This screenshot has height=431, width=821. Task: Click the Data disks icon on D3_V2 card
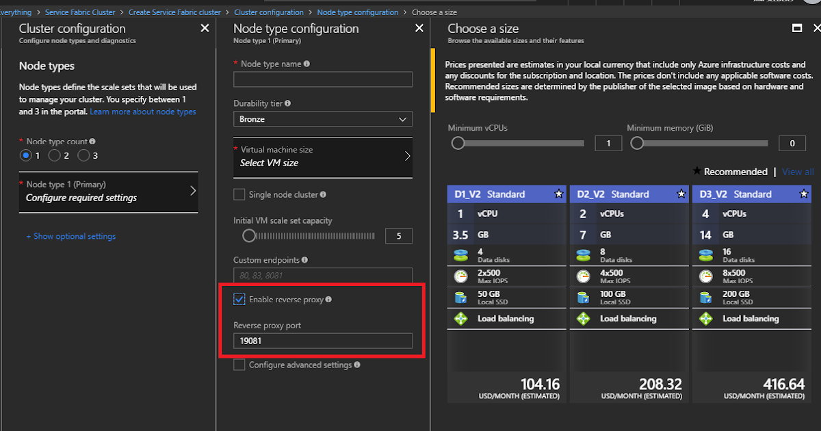pyautogui.click(x=707, y=256)
